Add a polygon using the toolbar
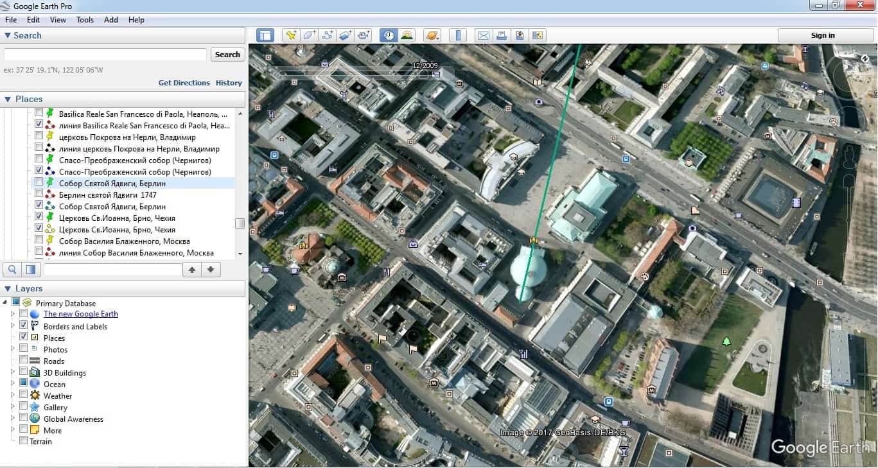 click(309, 35)
